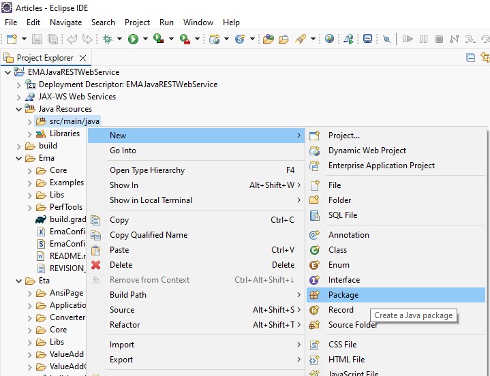Select the JAX-WS Web Services tree item
The image size is (490, 376).
(x=77, y=97)
